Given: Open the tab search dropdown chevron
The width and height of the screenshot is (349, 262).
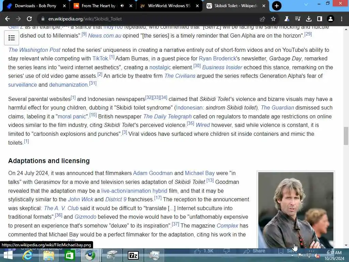Looking at the screenshot, I should click(306, 4).
